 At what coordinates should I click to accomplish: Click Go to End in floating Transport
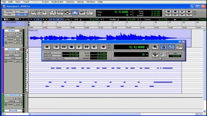click(x=94, y=47)
